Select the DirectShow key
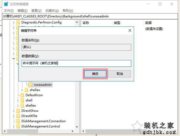This screenshot has width=180, height=136. 30,111
